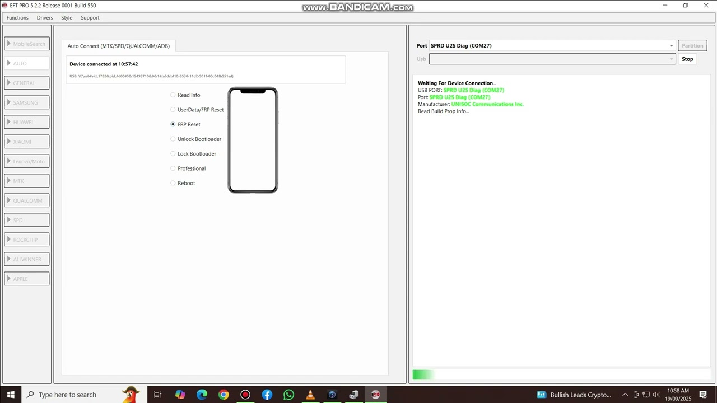Open the Drivers menu
Screen dimensions: 717x403
45,18
